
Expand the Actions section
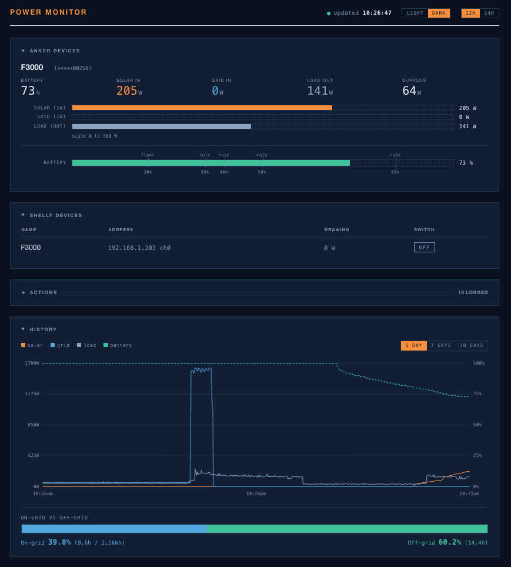23,292
